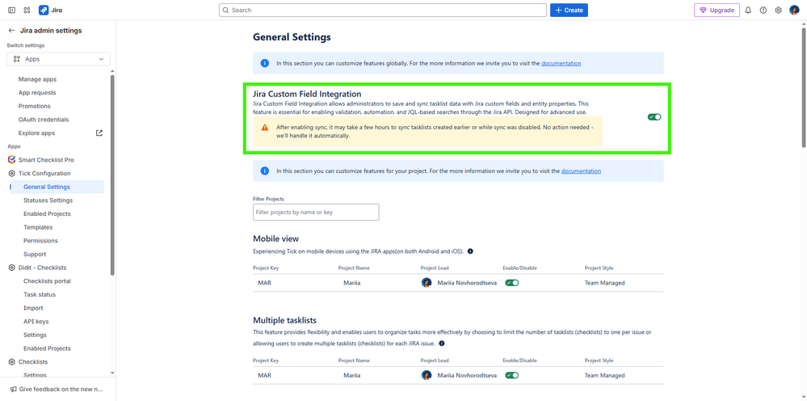Click the Smart Checklist Pro label
Screen dimensions: 807x401
click(x=46, y=160)
